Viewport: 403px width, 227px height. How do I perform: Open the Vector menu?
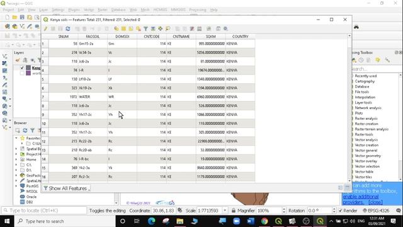click(89, 10)
